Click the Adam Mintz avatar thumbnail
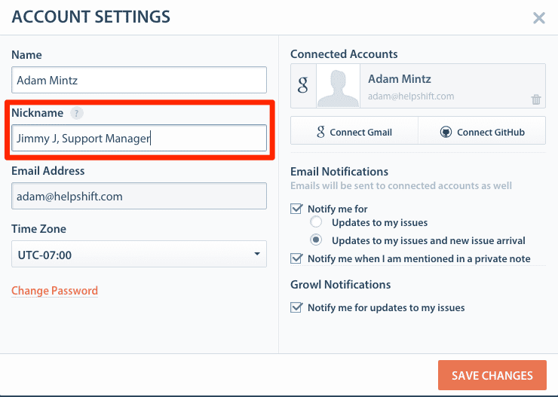 tap(338, 85)
